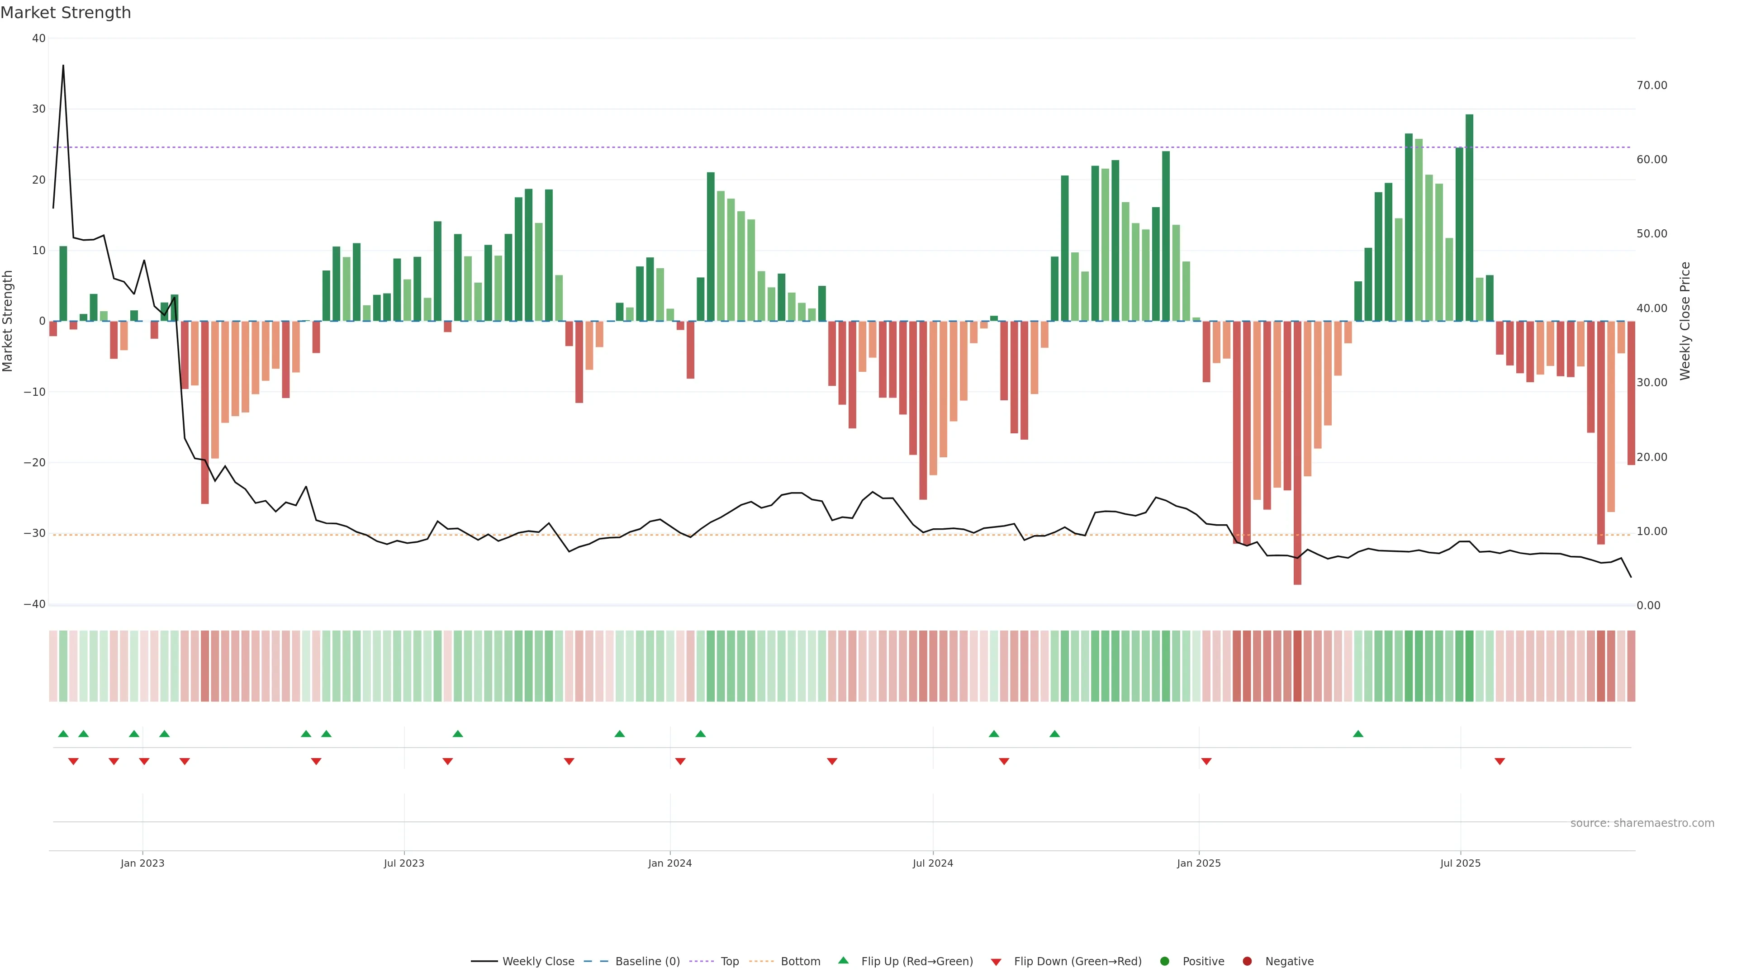Click last red flip-down triangle after Jul 2025
The image size is (1737, 977).
[1500, 761]
